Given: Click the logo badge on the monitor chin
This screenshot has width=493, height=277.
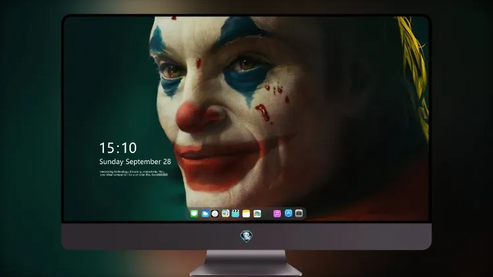Looking at the screenshot, I should pyautogui.click(x=246, y=236).
